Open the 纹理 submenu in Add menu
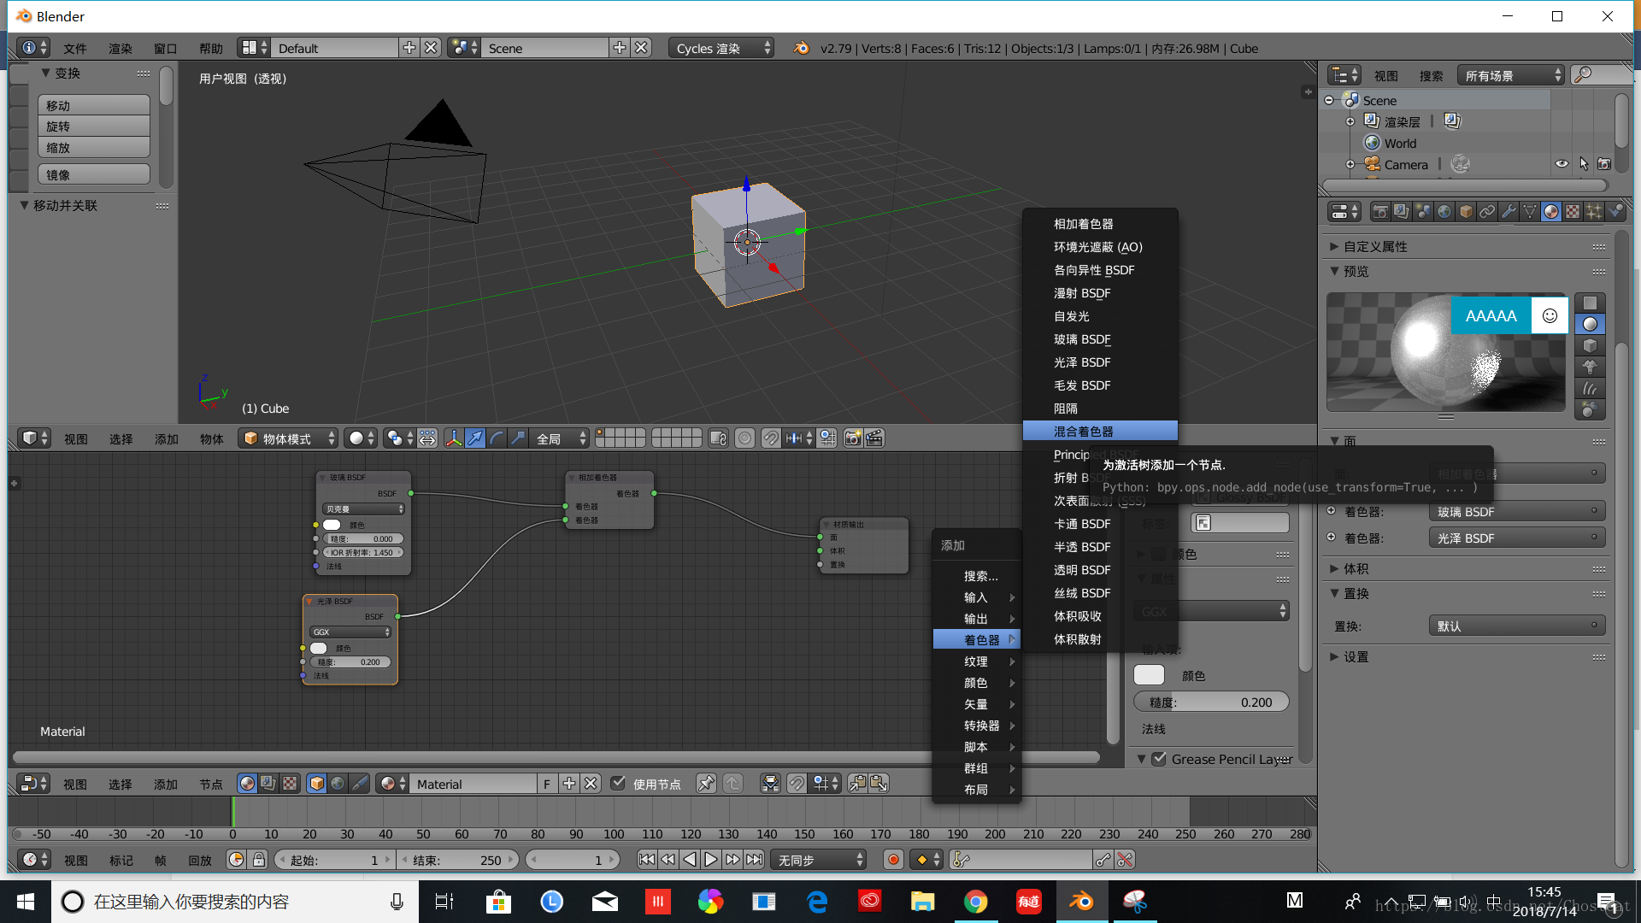The height and width of the screenshot is (923, 1641). [x=977, y=661]
